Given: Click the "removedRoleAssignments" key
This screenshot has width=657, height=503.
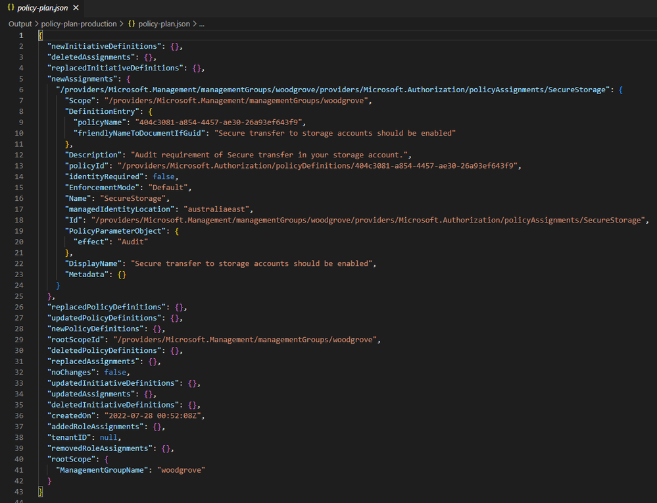Looking at the screenshot, I should [x=100, y=448].
